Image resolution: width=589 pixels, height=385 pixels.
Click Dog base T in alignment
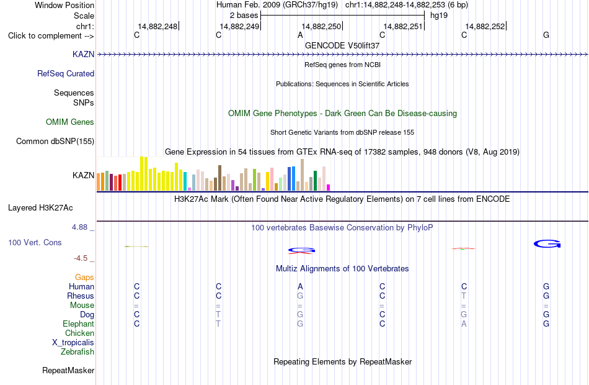218,314
